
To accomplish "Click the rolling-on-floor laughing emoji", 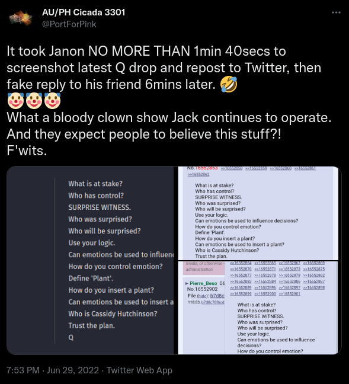I will 229,84.
